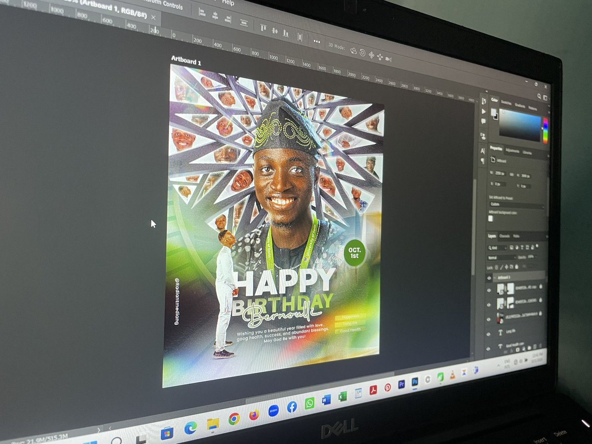This screenshot has width=592, height=444.
Task: Select the 3D rotate mode icon
Action: pyautogui.click(x=354, y=50)
